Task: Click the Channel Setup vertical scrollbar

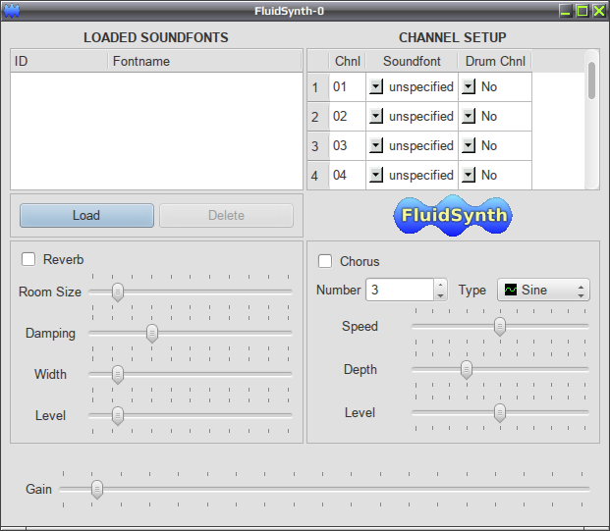Action: [x=591, y=120]
